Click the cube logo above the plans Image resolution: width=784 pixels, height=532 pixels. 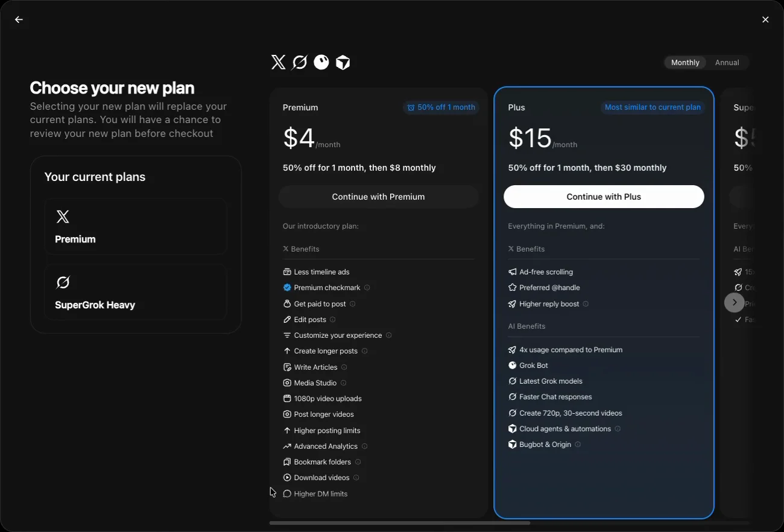pos(343,62)
